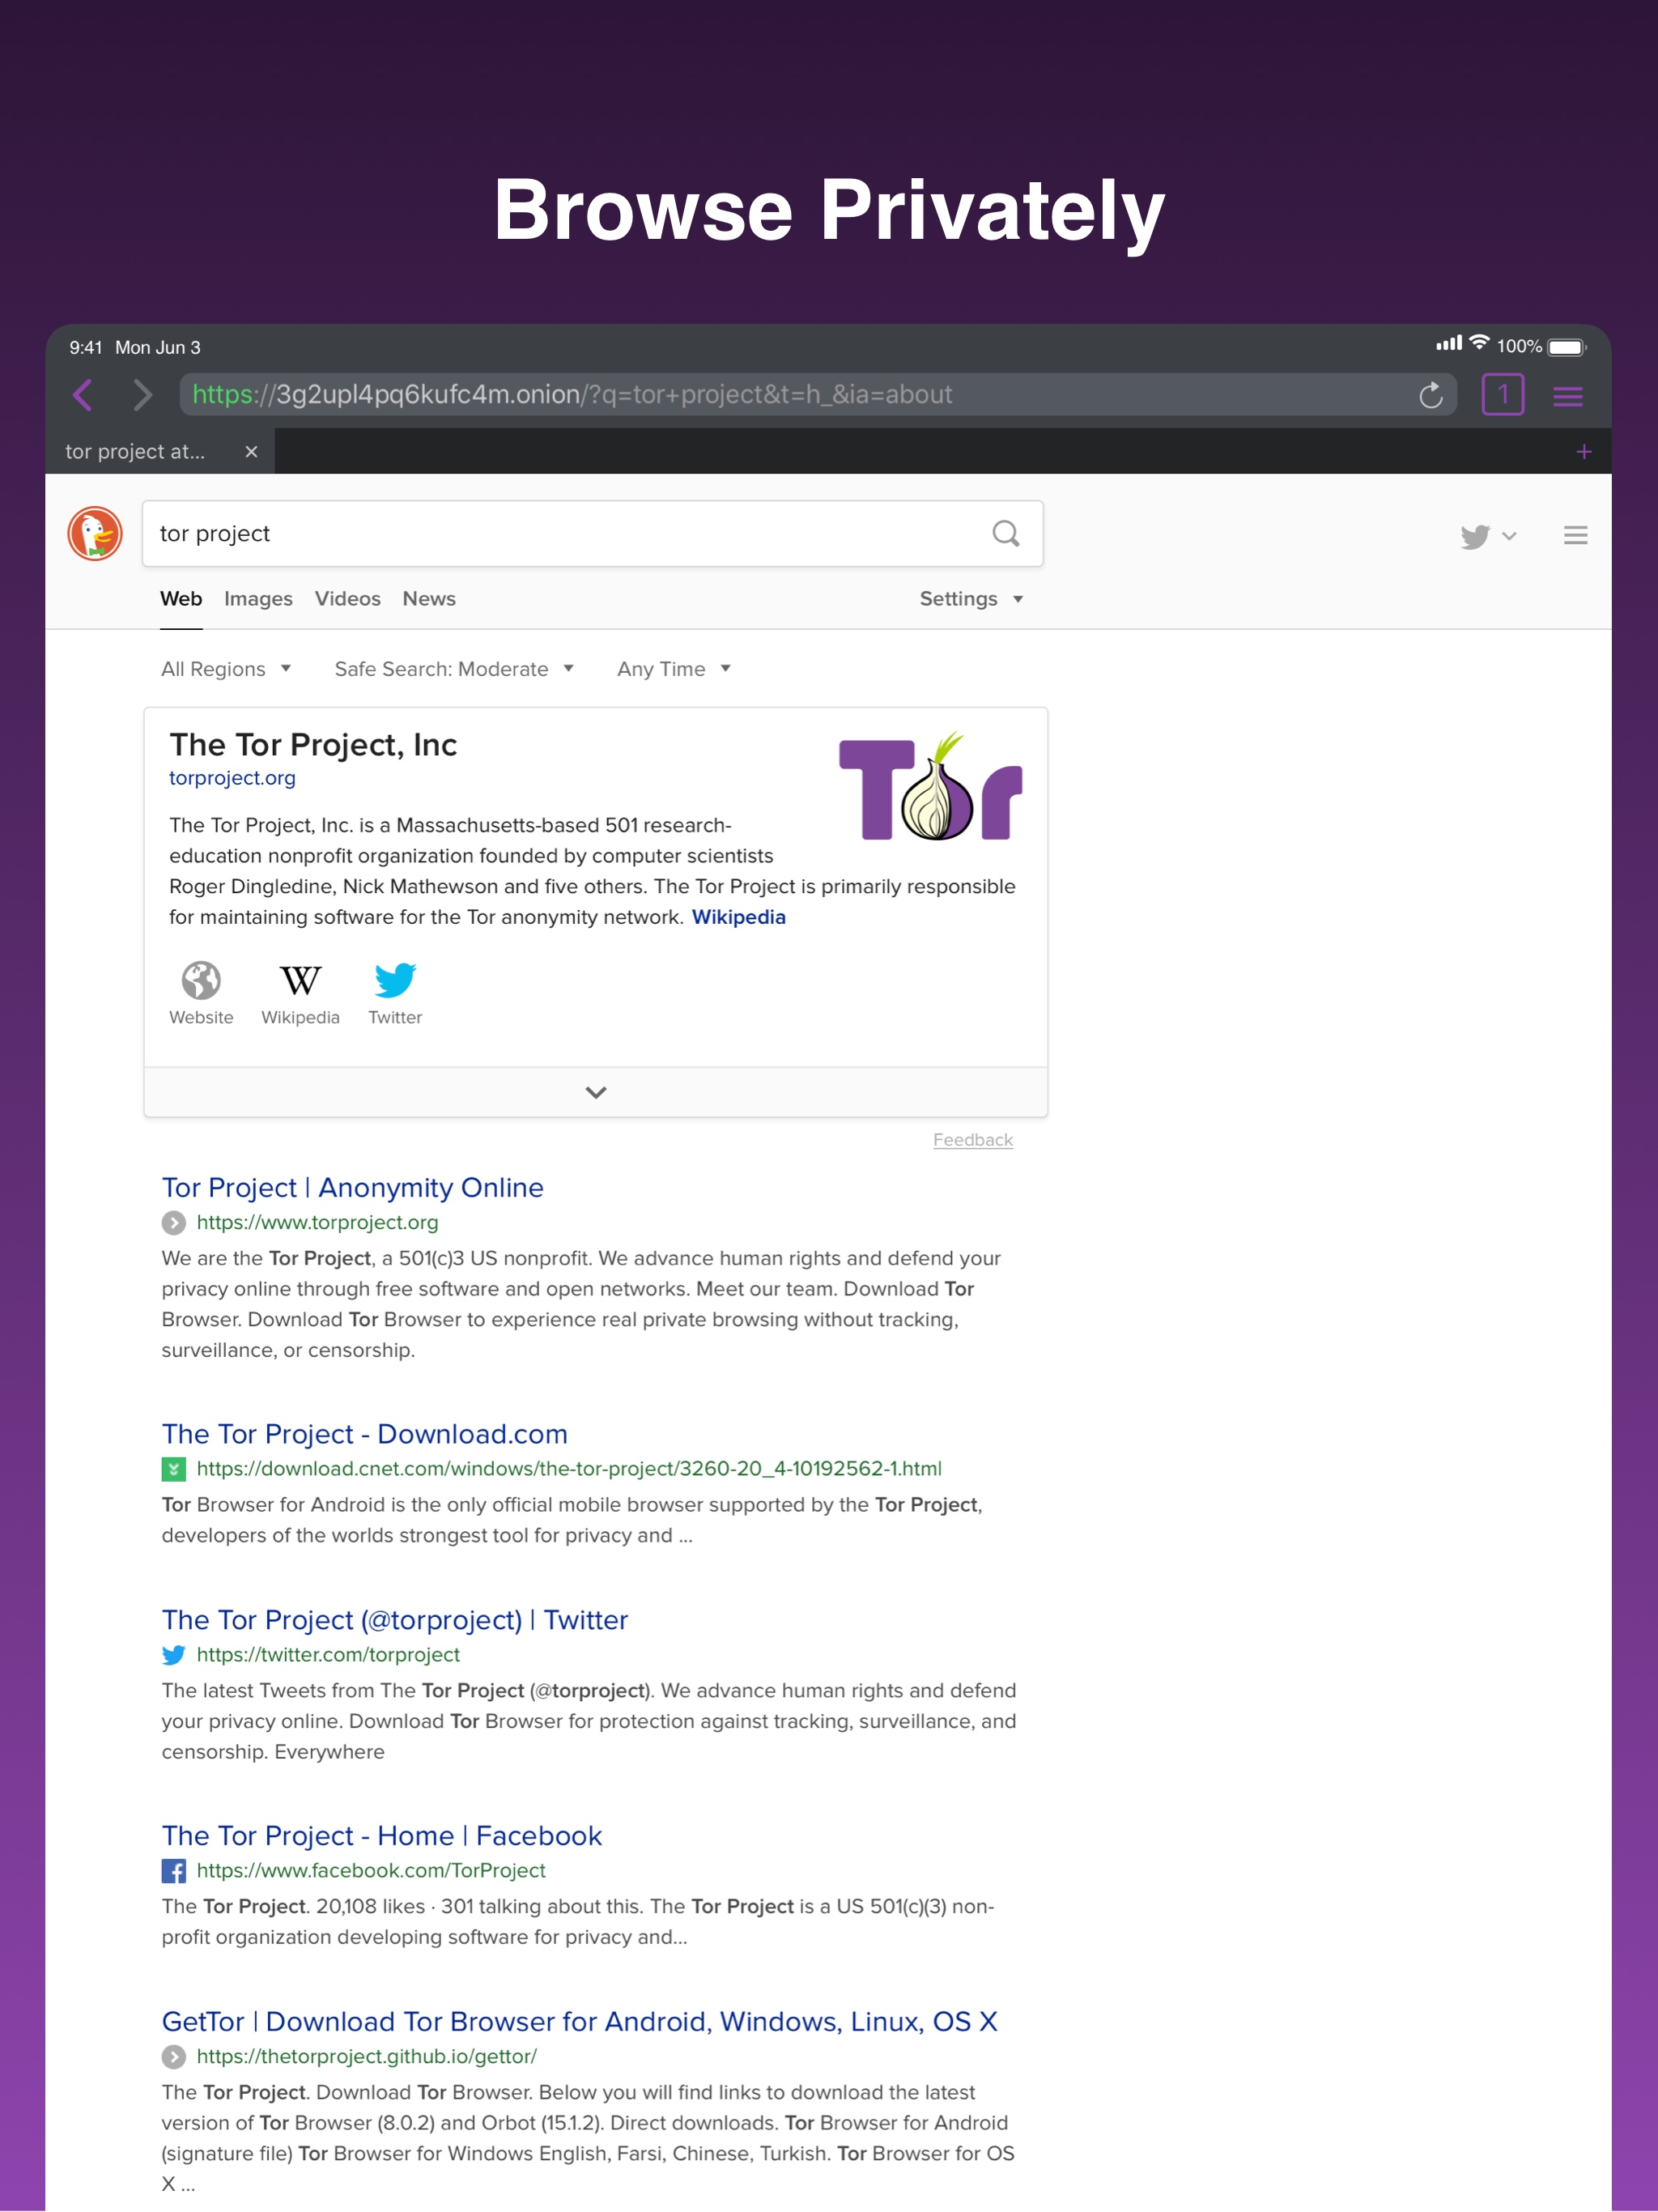Open 'Tor Project | Anonymity Online' result
The width and height of the screenshot is (1658, 2212).
pos(353,1188)
